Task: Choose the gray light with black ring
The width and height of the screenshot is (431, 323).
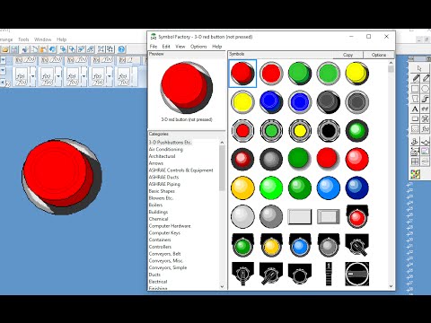Action: [x=271, y=159]
